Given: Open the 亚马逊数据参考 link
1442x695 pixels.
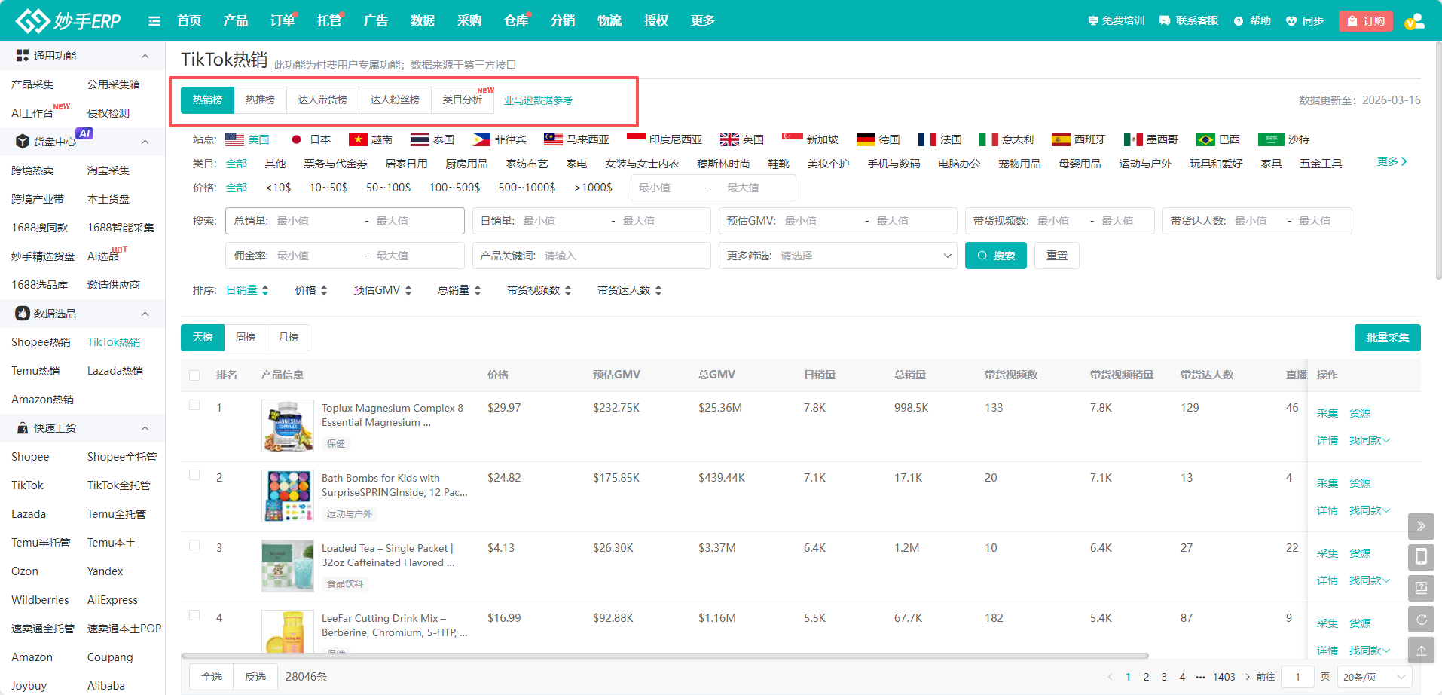Looking at the screenshot, I should click(538, 100).
